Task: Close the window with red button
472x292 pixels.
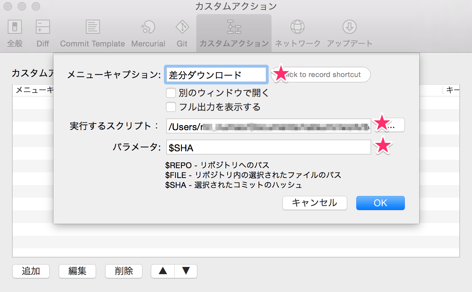Action: click(8, 6)
